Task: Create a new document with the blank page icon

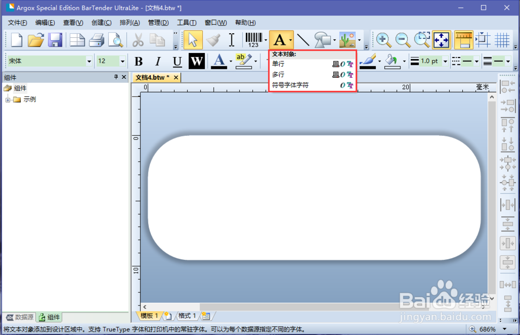Action: 16,40
